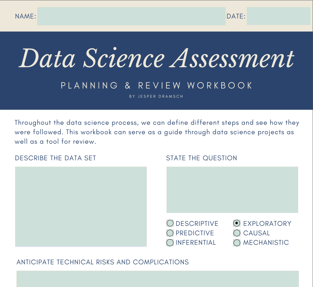Click the DESCRIBE THE DATA SET heading
The image size is (313, 287).
[x=55, y=158]
